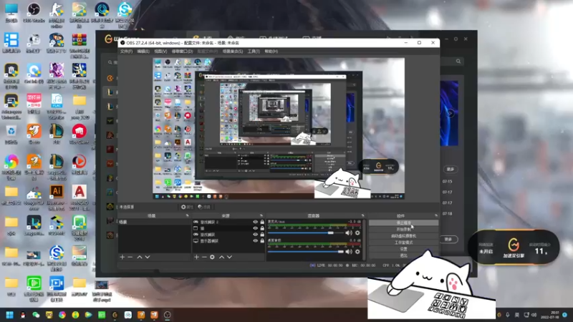This screenshot has height=322, width=573.
Task: Open the 视图(V) menu in OBS
Action: pos(160,52)
